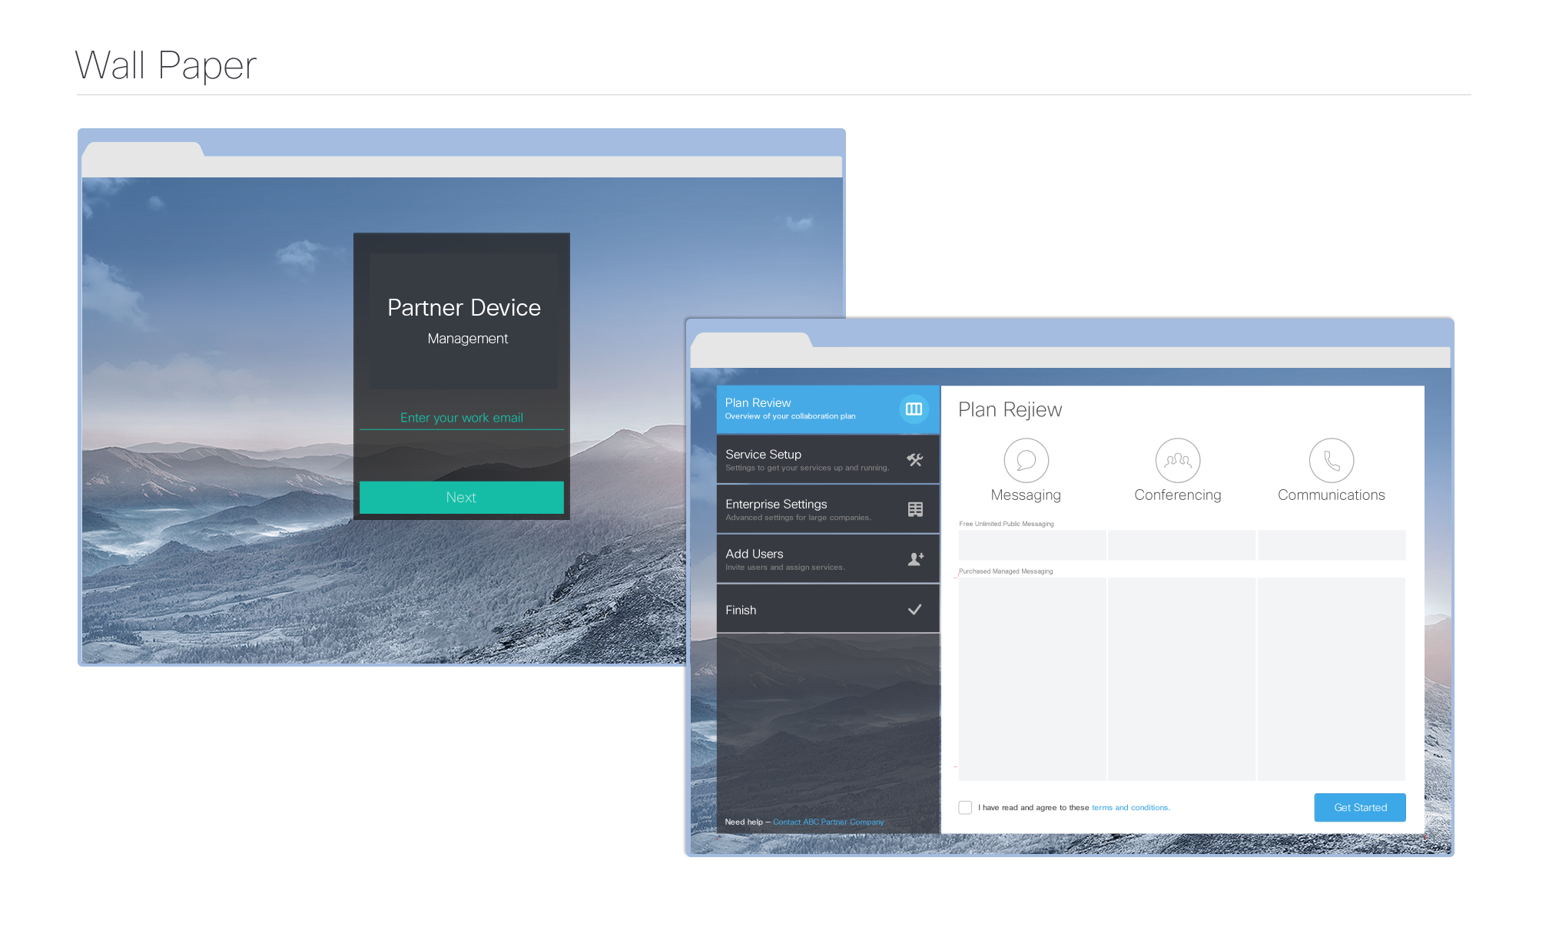Click the Partner Device Management logo panel
The width and height of the screenshot is (1549, 940).
(x=463, y=321)
